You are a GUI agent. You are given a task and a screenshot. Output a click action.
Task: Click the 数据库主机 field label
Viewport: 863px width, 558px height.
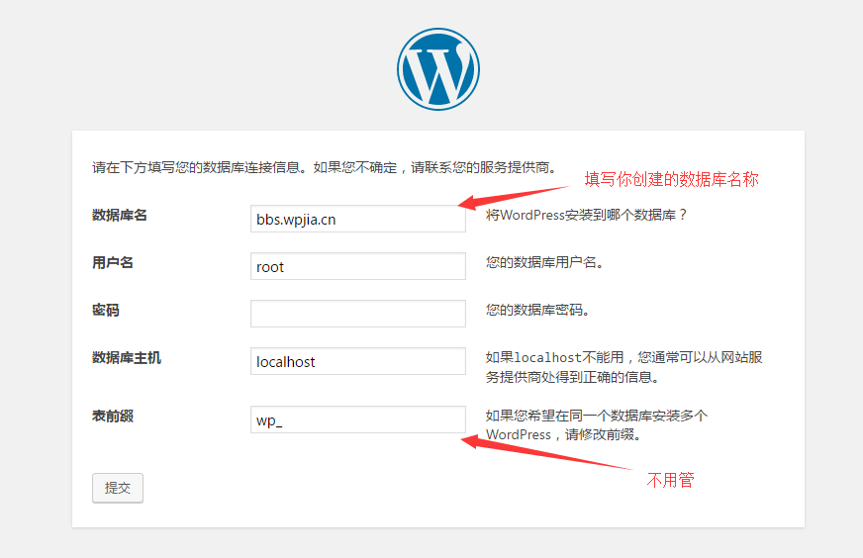pos(127,358)
